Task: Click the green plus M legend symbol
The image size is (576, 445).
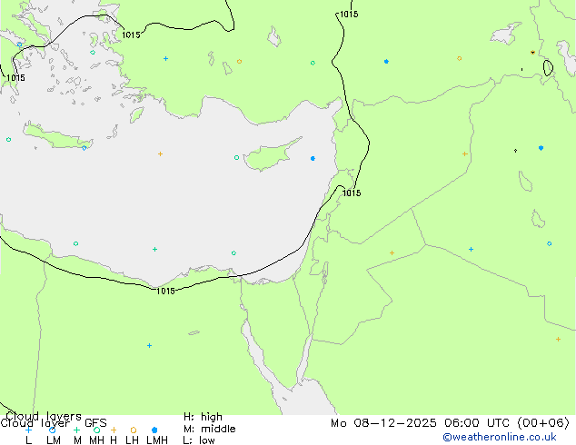Action: point(76,430)
